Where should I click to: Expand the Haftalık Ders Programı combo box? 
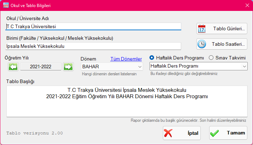(x=198, y=66)
